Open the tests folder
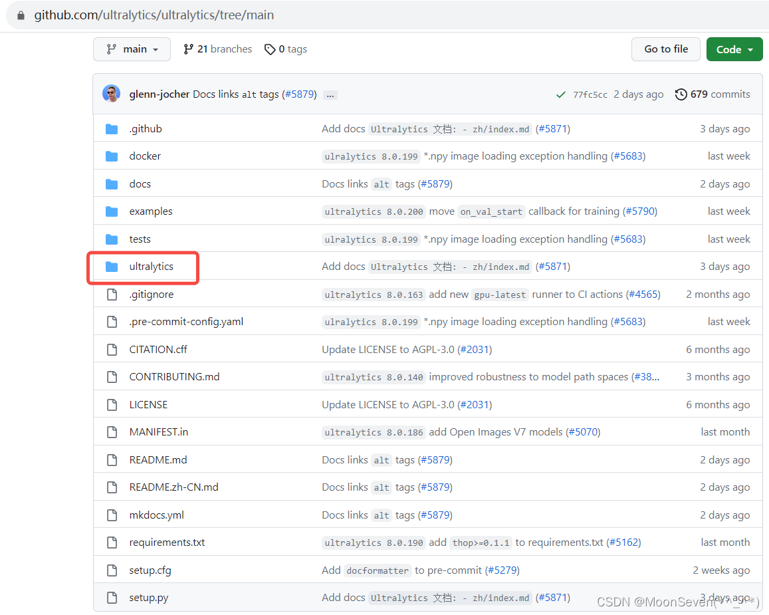Screen dimensions: 769x615 [x=140, y=239]
